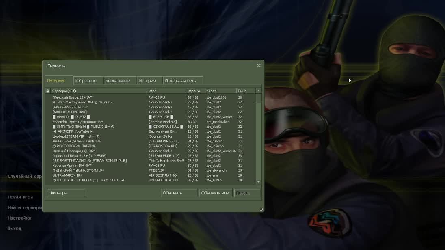Sort by Игроки column header

click(x=195, y=91)
